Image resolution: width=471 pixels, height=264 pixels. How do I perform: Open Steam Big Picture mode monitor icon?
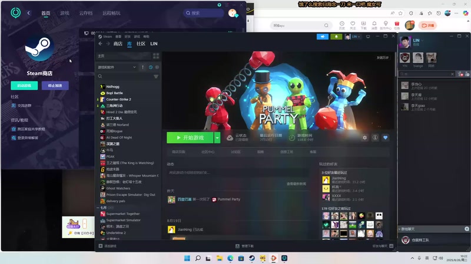click(368, 36)
